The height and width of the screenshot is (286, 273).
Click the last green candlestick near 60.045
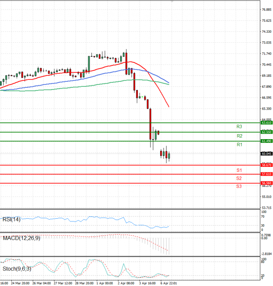[169, 156]
